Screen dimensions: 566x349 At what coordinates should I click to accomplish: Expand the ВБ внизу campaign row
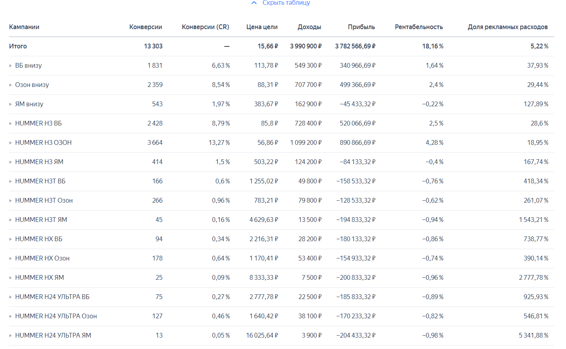pyautogui.click(x=11, y=66)
